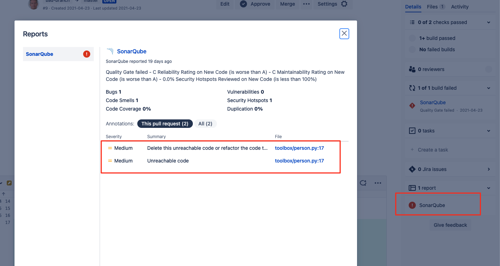
Task: Approve the pull request
Action: 255,4
